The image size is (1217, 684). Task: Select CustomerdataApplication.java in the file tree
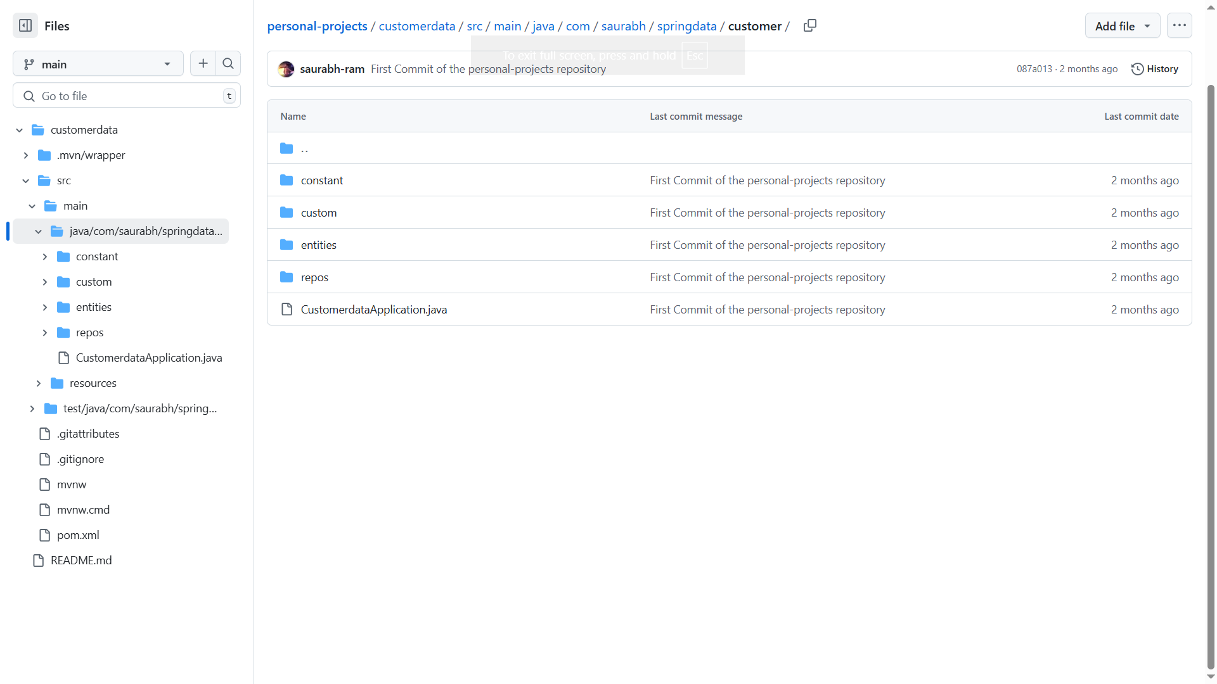coord(149,358)
